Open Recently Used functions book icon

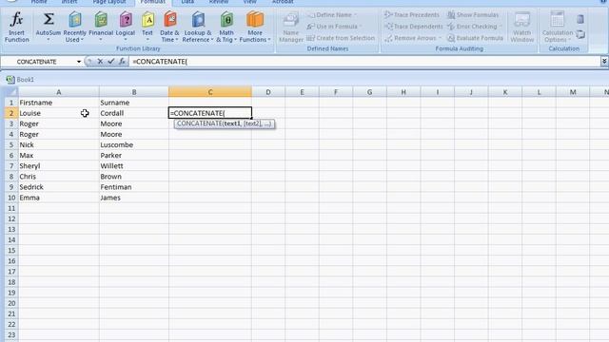click(74, 19)
